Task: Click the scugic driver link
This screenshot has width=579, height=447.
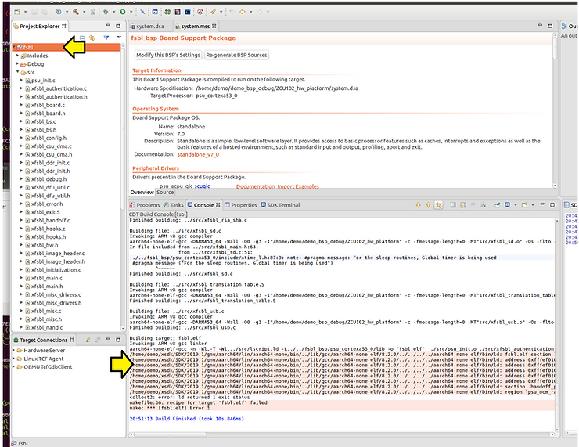Action: point(202,186)
